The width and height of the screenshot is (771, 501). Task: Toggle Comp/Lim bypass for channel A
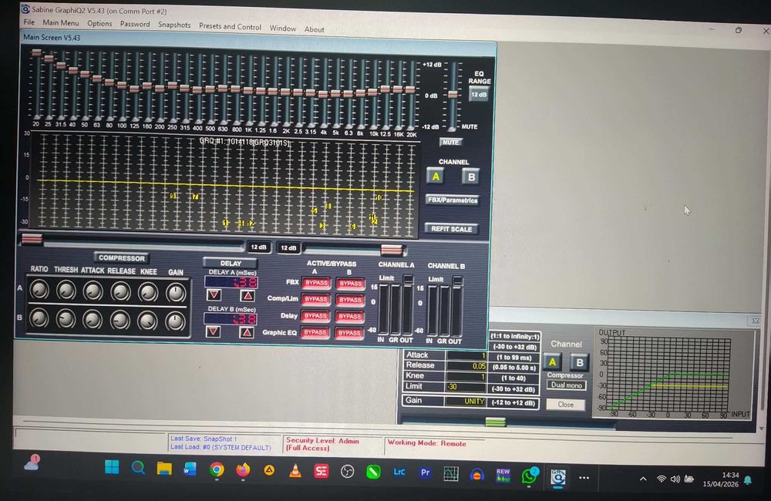[315, 299]
